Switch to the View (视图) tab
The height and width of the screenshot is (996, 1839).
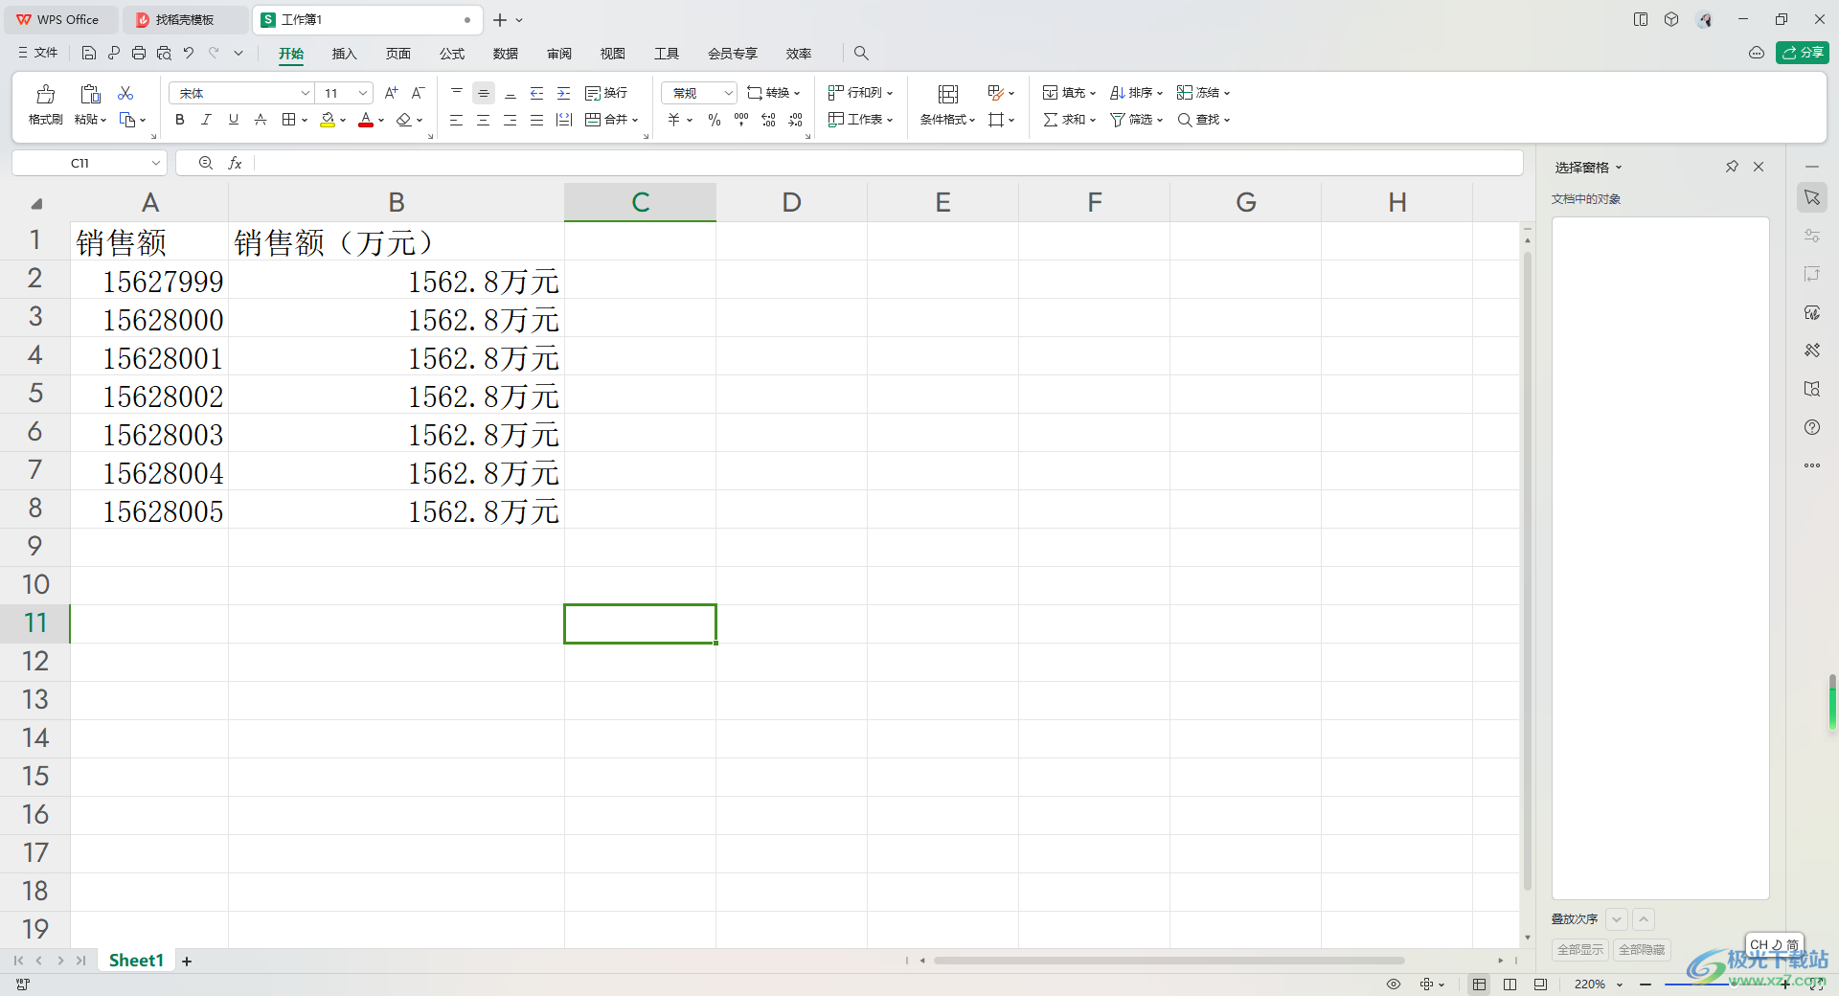coord(613,54)
